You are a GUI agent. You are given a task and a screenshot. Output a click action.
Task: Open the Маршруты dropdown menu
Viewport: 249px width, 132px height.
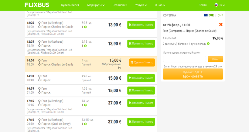96,5
